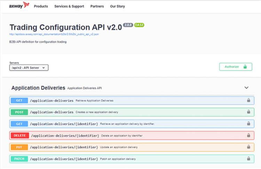This screenshot has height=169, width=261.
Task: Click the green POST method label
Action: tap(19, 112)
